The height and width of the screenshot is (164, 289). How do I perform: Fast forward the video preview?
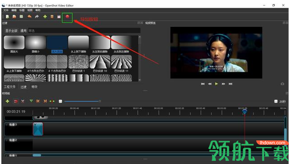[x=223, y=84]
